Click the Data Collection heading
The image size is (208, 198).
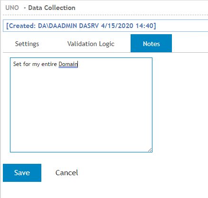click(x=52, y=8)
